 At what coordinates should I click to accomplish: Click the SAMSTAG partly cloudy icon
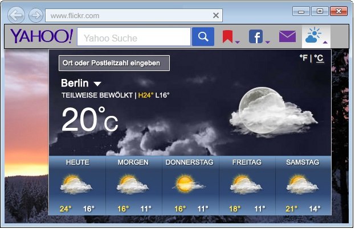click(303, 184)
